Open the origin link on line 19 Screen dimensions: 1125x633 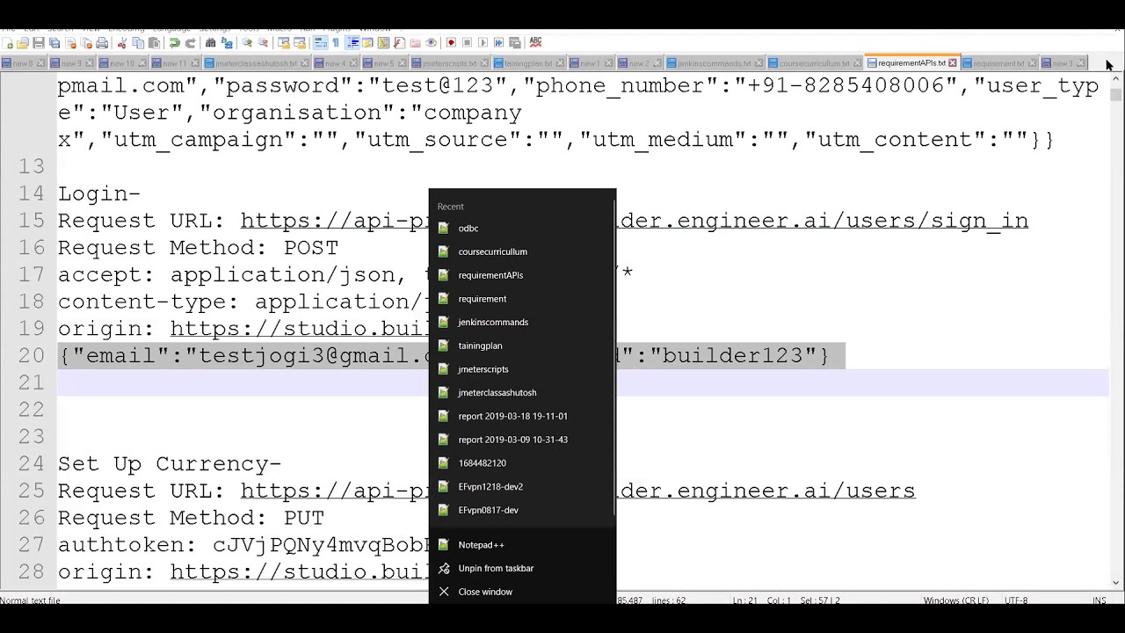click(300, 329)
